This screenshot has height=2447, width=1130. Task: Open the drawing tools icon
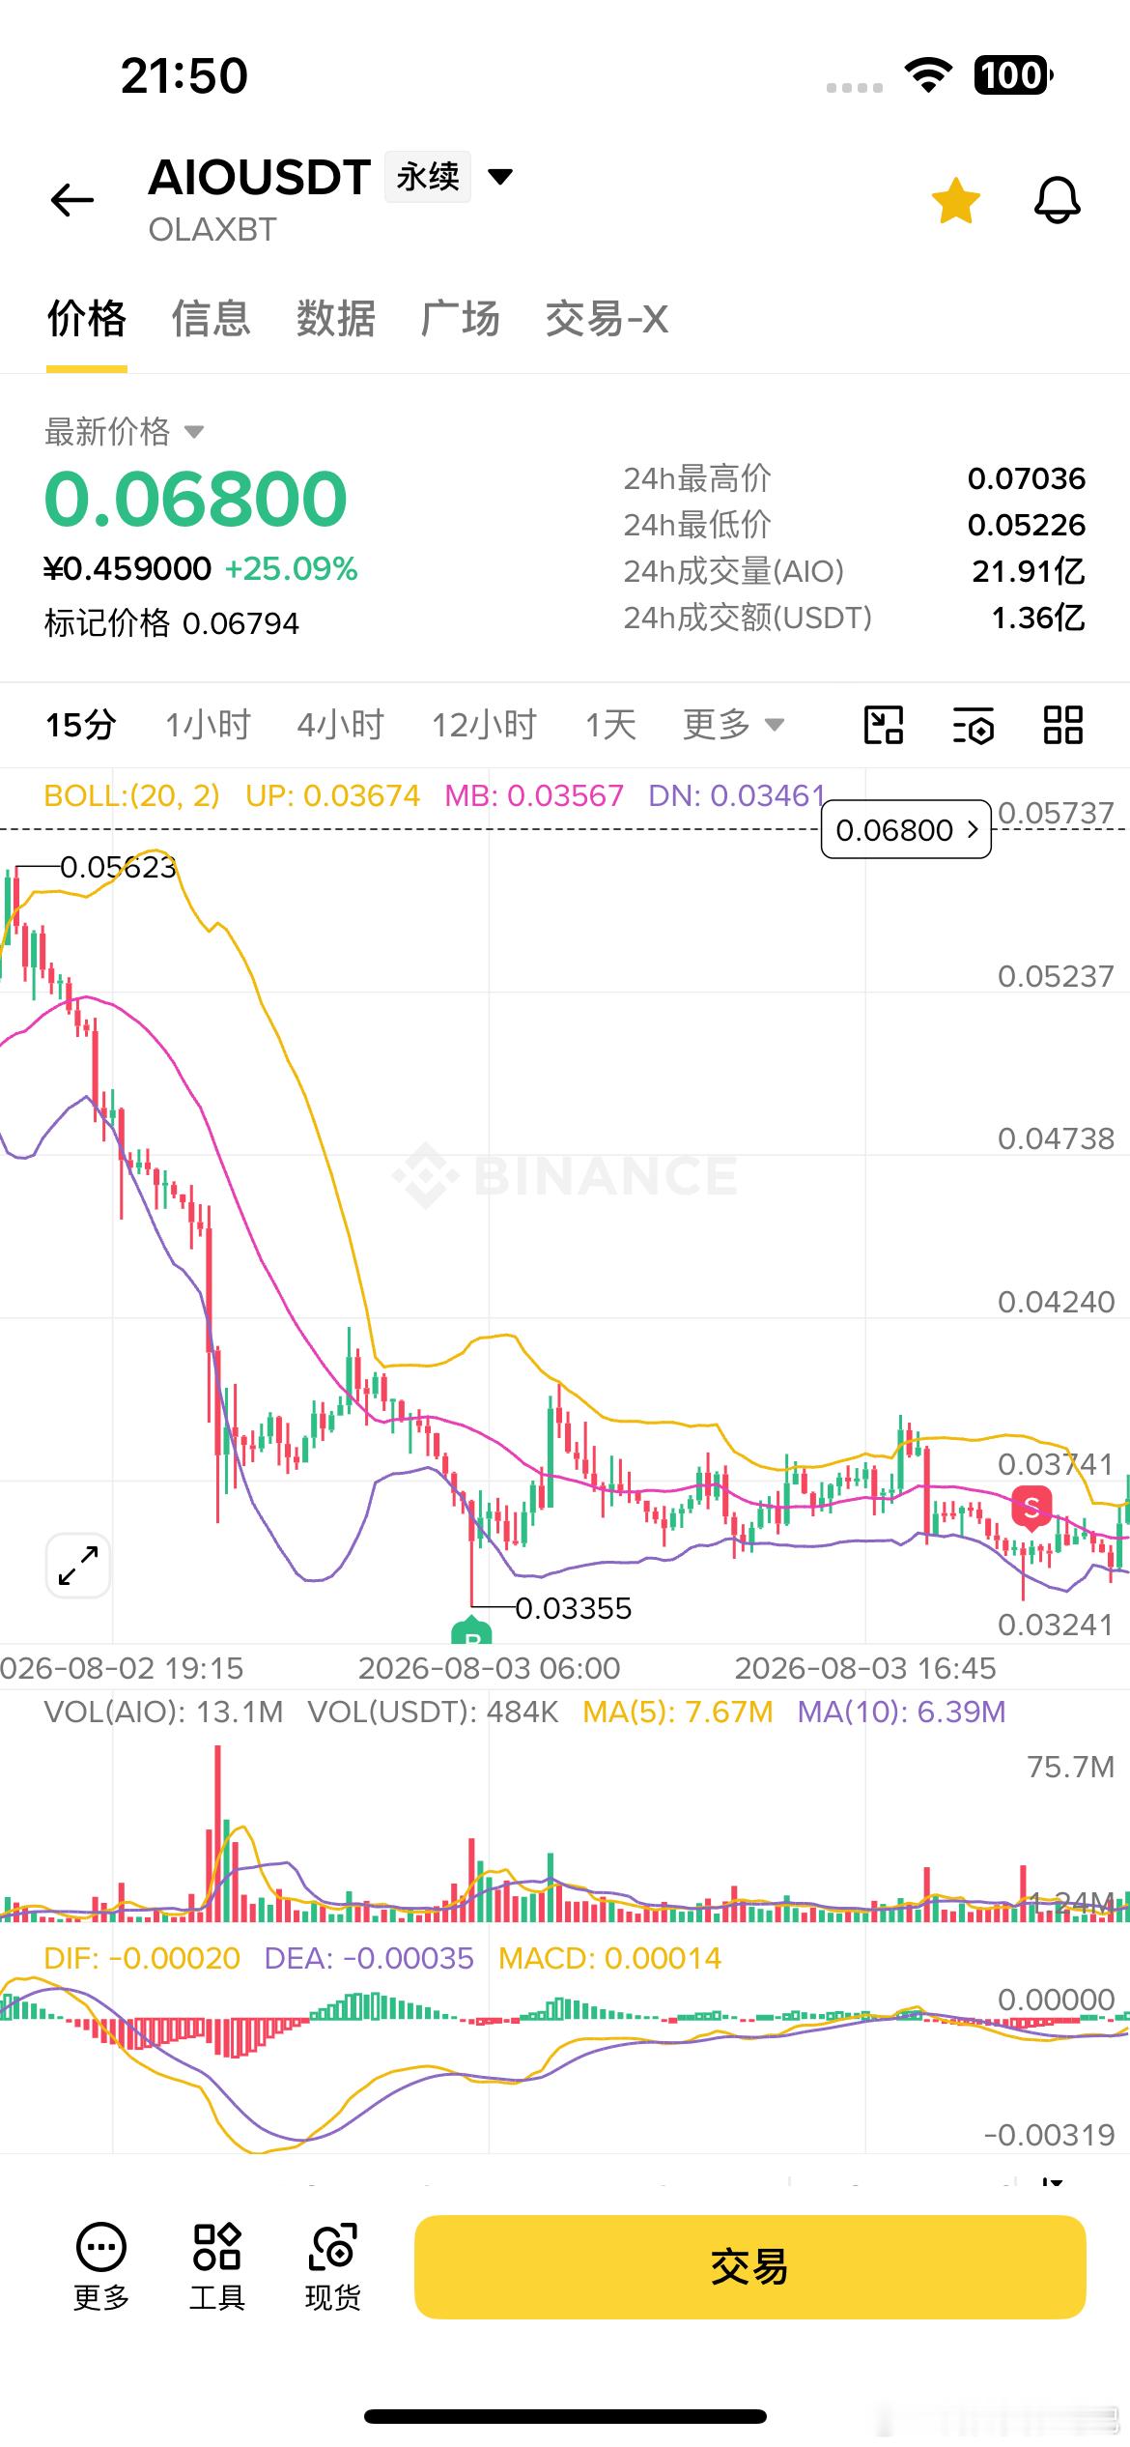[883, 724]
